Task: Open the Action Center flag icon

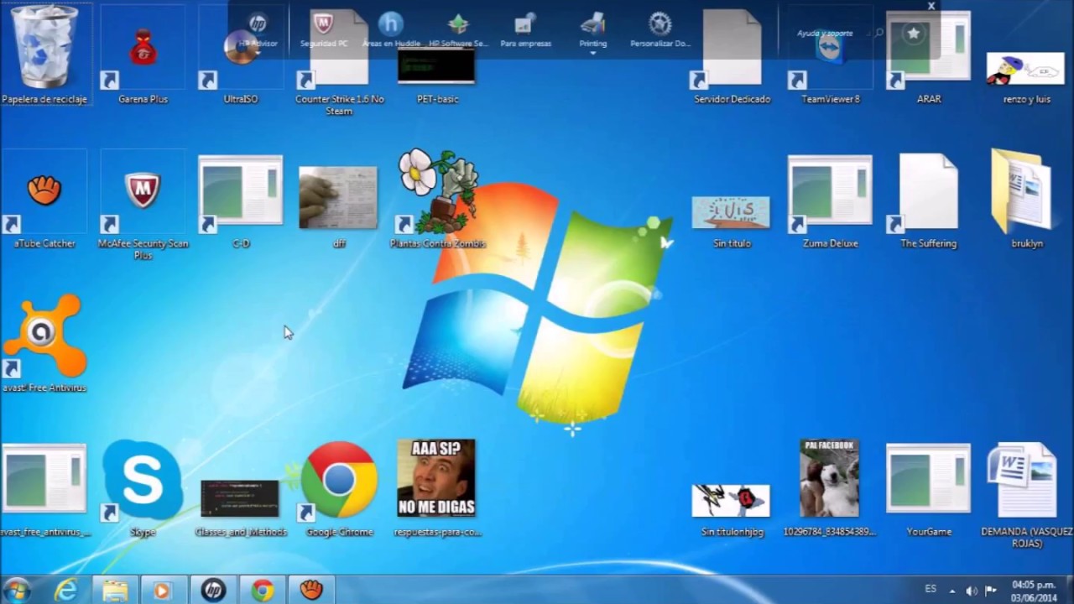Action: tap(991, 591)
